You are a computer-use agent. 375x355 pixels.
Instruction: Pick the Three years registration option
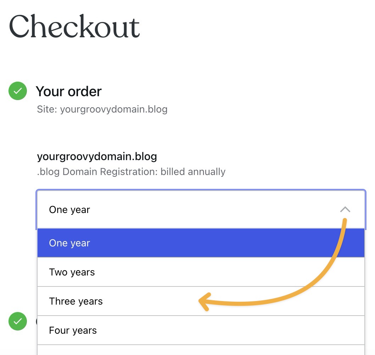[x=201, y=301]
